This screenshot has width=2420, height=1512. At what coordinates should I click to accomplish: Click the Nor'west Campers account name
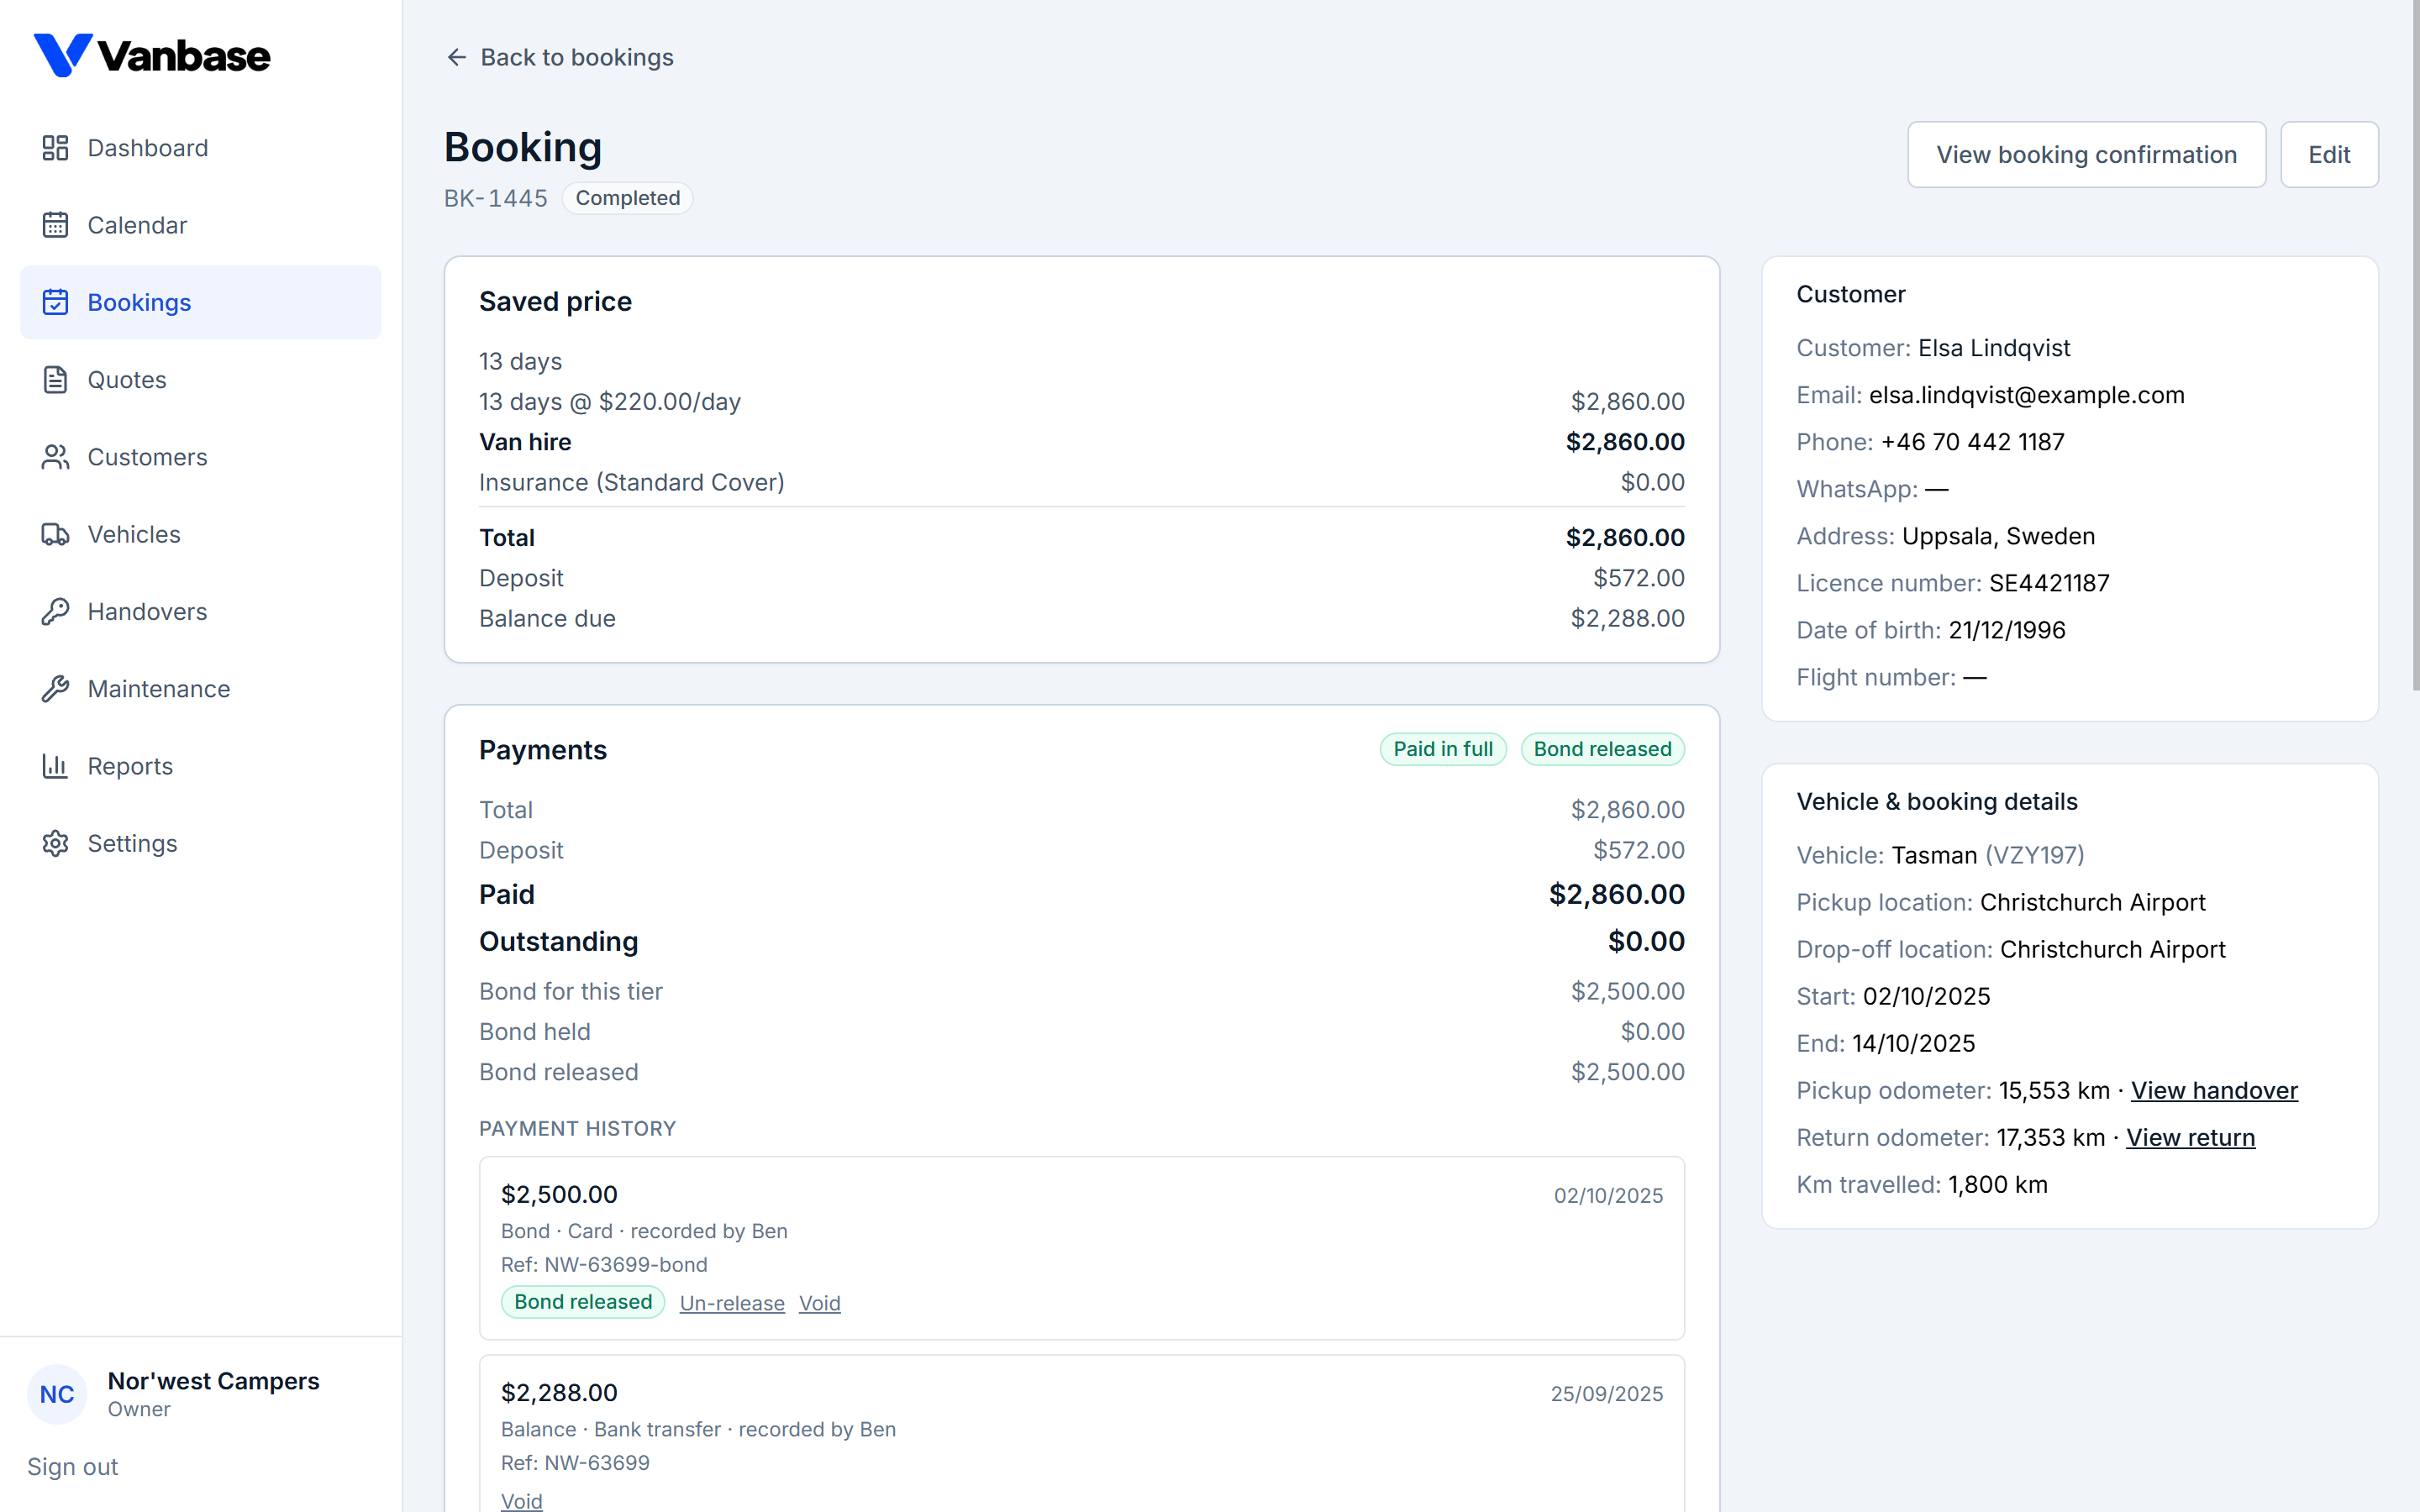pyautogui.click(x=213, y=1381)
